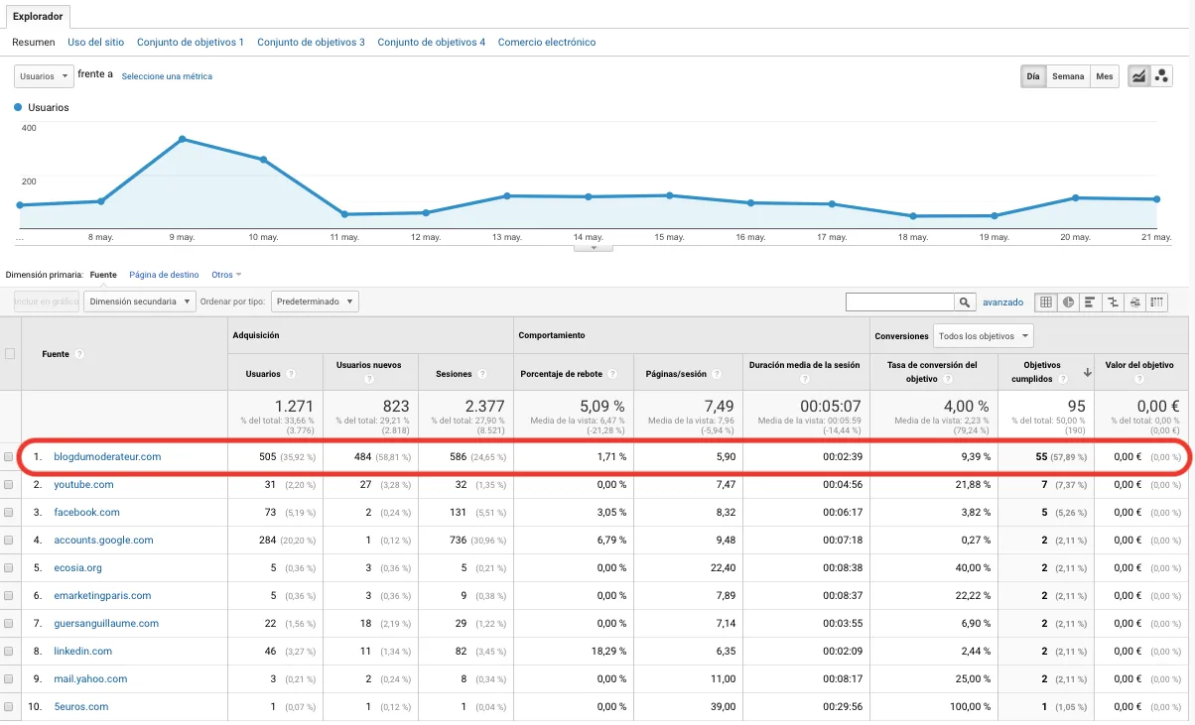Choose the comparison view icon

(1113, 302)
